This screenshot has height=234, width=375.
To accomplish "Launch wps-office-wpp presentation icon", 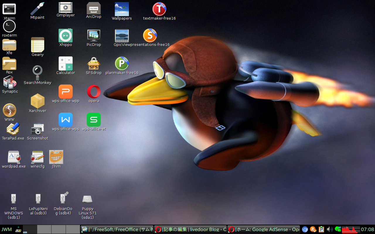I will point(66,92).
